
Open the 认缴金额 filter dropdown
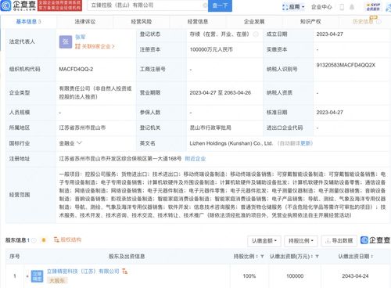click(x=264, y=240)
